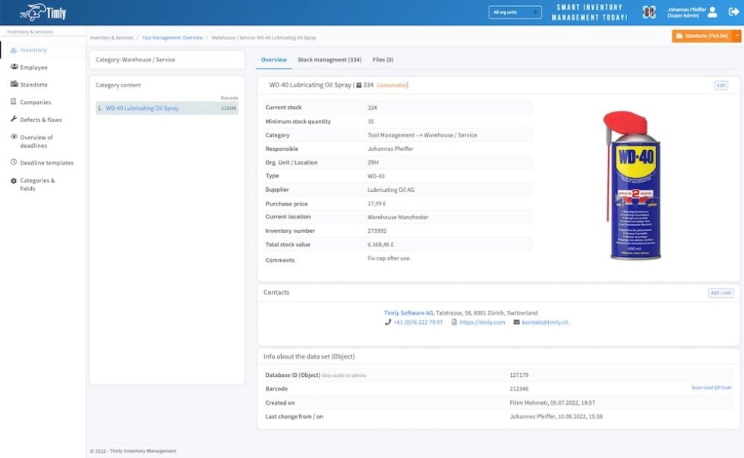Image resolution: width=744 pixels, height=458 pixels.
Task: Click the phone number +41 (0)76 222 79 07
Action: (x=418, y=322)
